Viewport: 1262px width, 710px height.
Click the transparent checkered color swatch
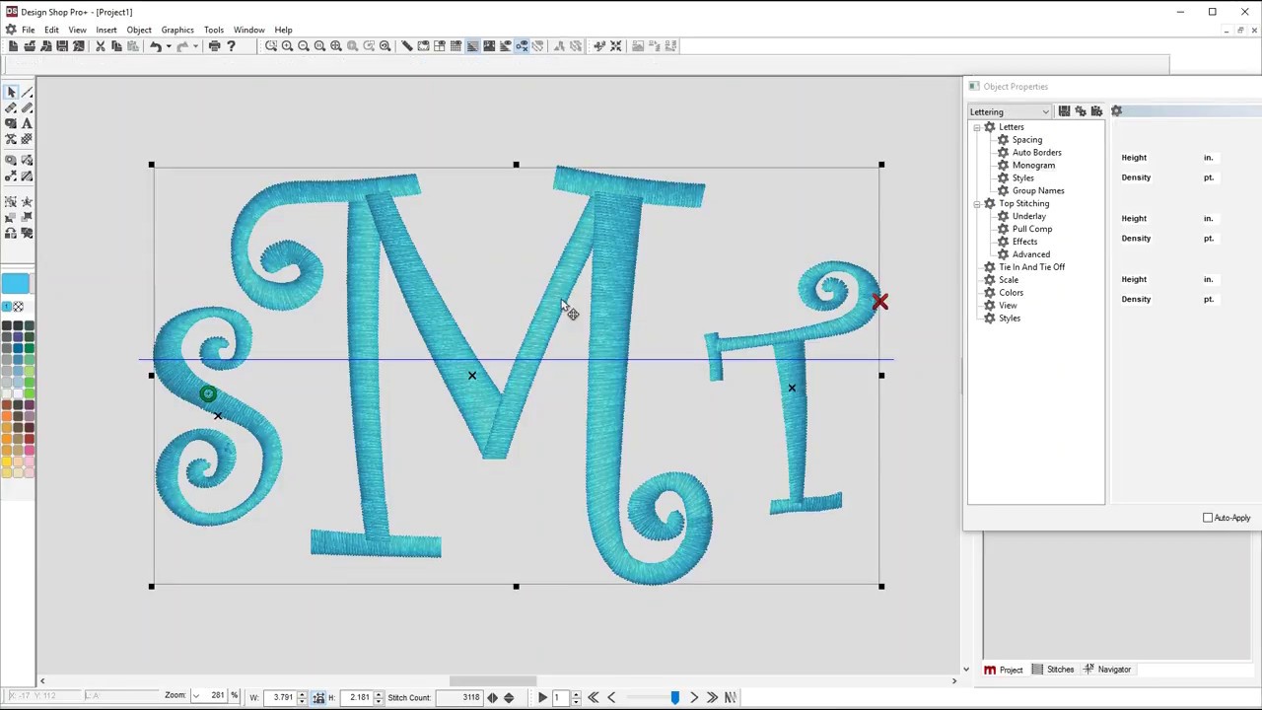coord(18,307)
